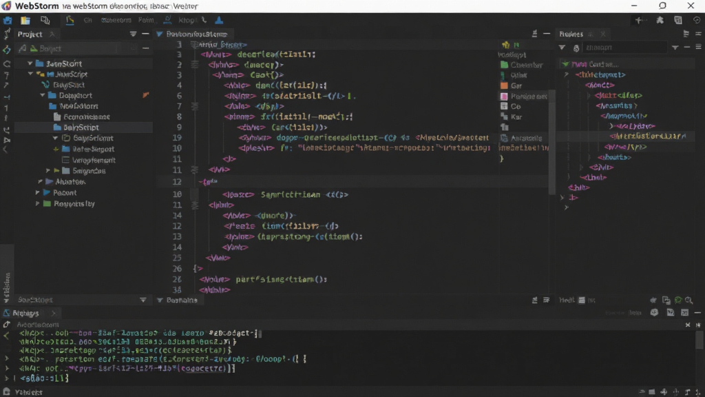Collapse the second tree node with multi-icon

click(x=30, y=74)
